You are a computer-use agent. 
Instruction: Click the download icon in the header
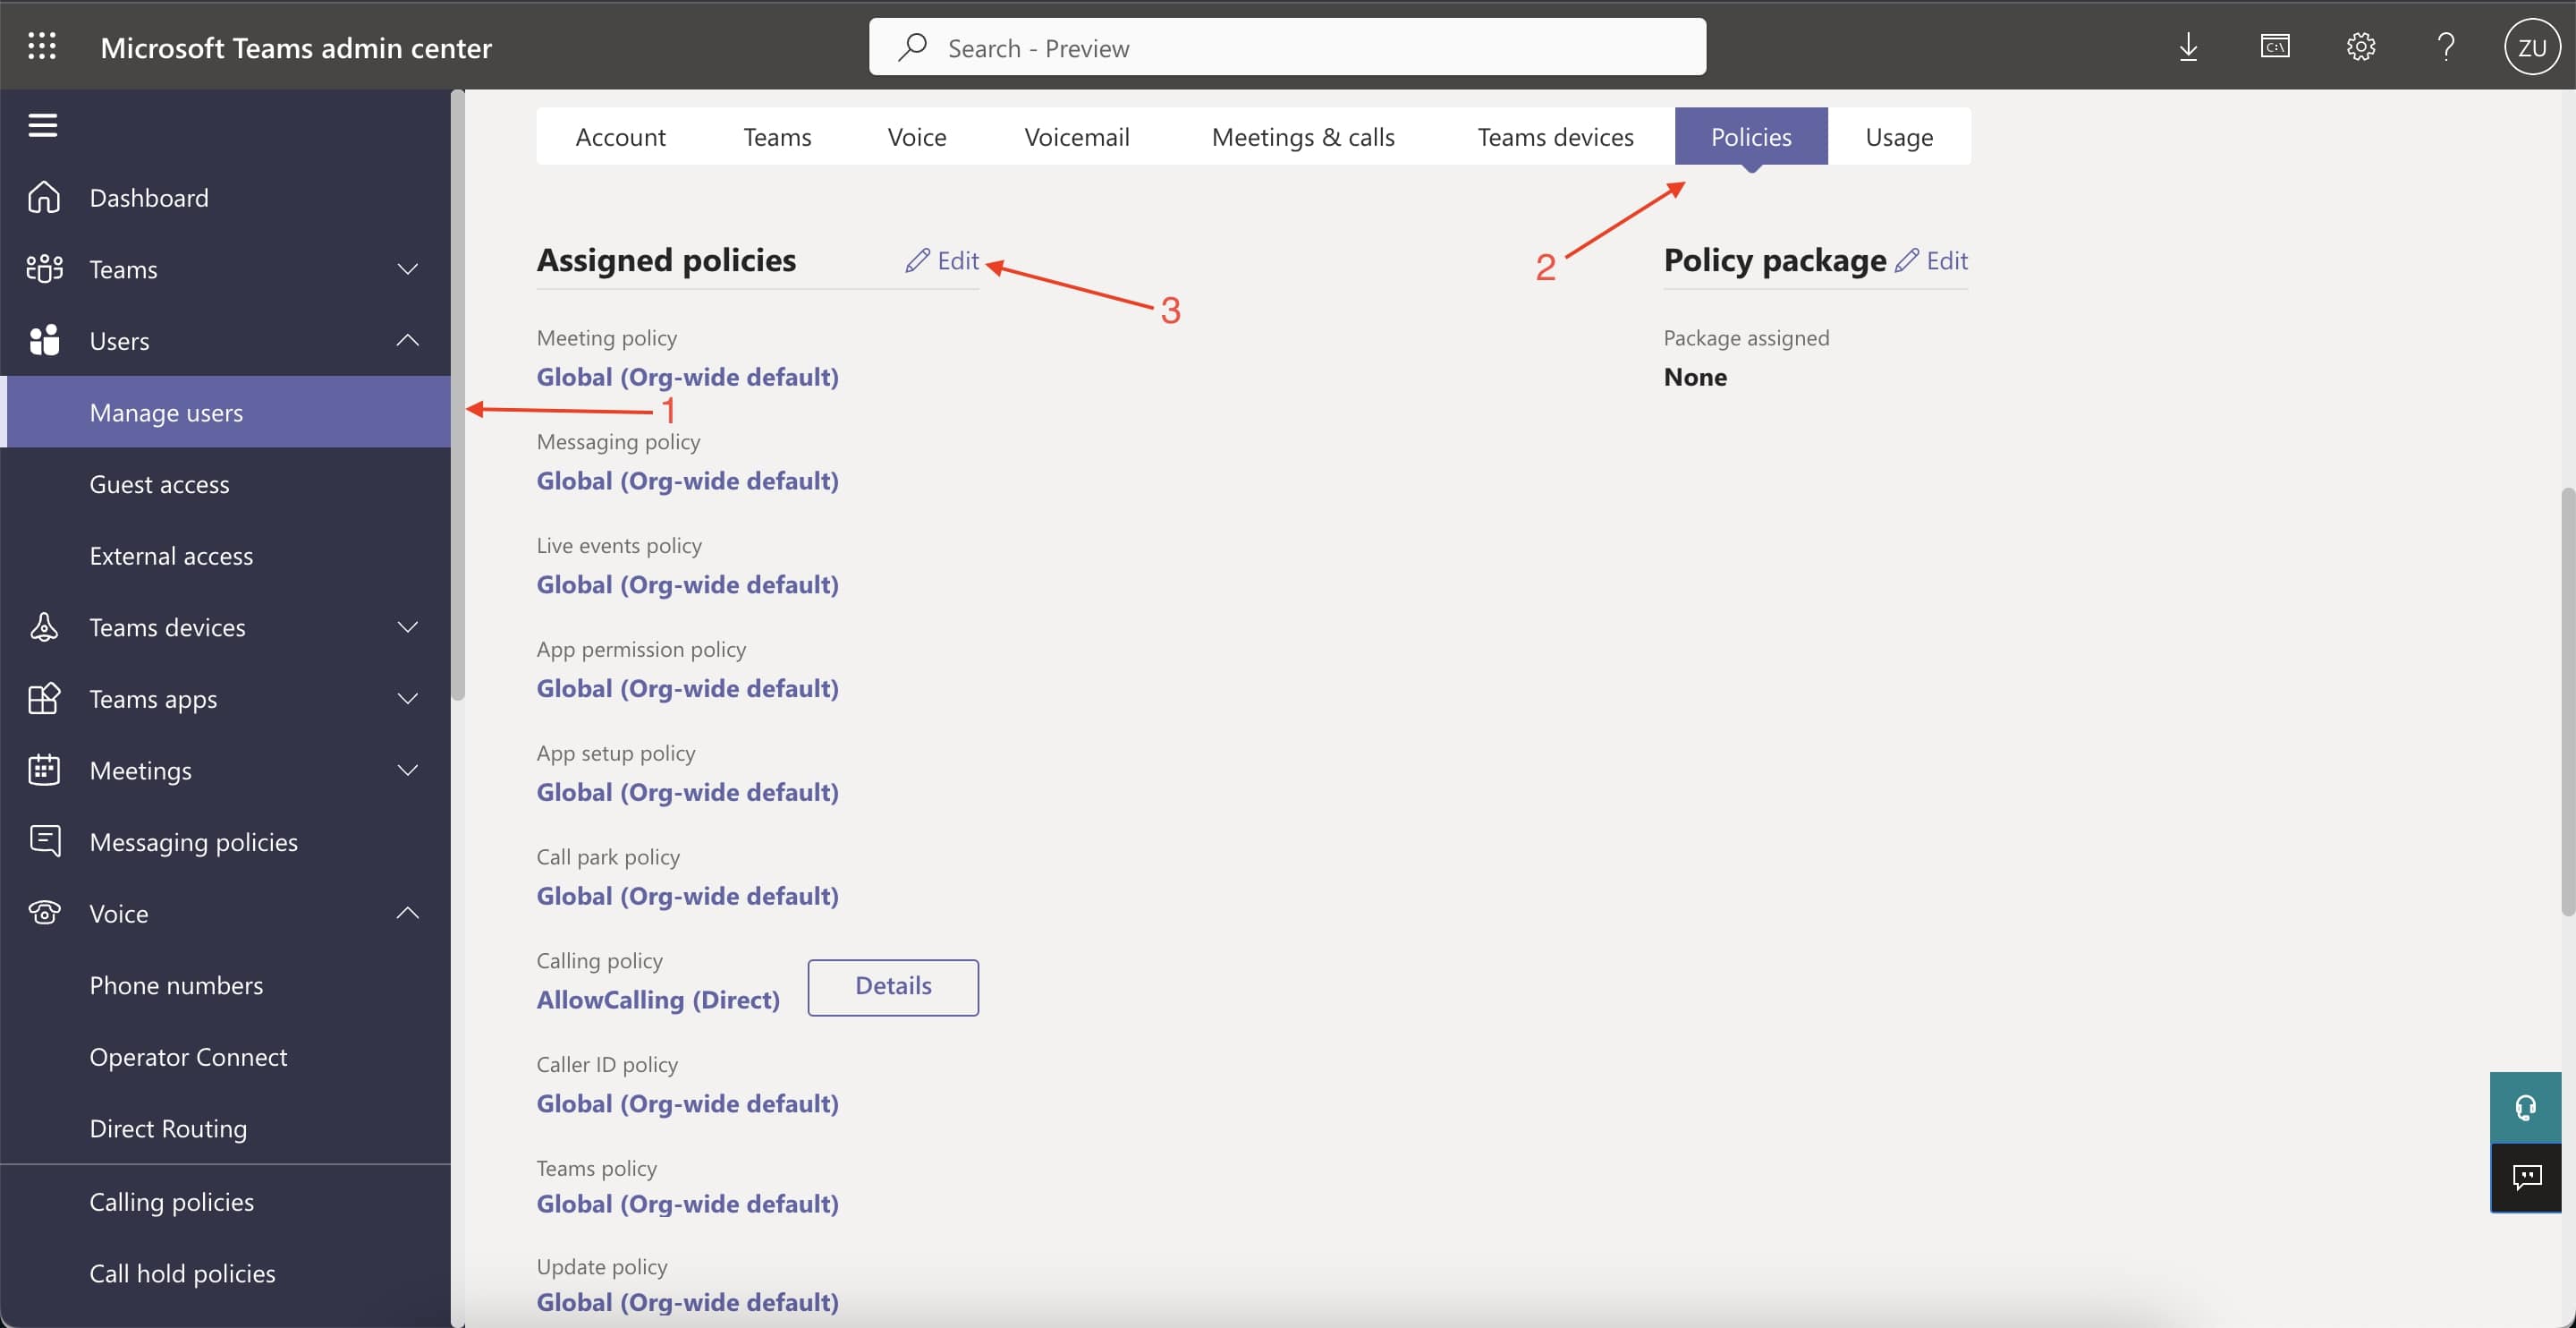point(2189,46)
